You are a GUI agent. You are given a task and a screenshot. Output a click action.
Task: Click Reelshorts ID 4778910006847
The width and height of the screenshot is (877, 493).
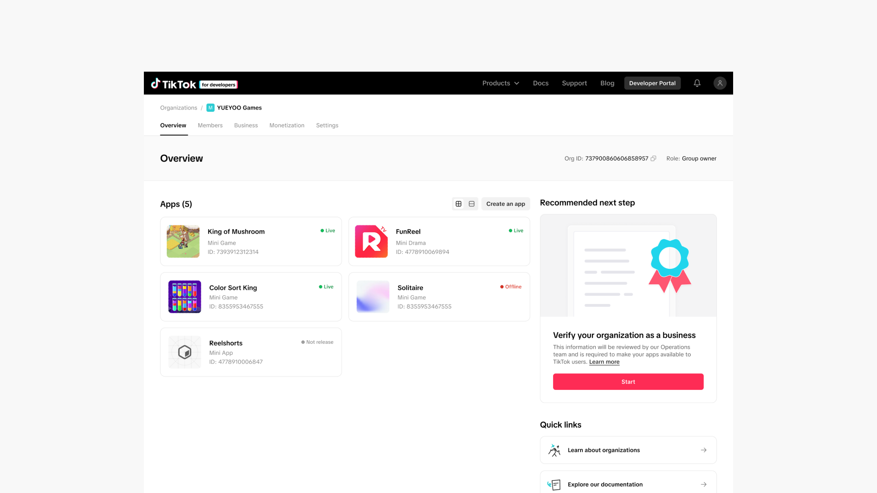236,362
